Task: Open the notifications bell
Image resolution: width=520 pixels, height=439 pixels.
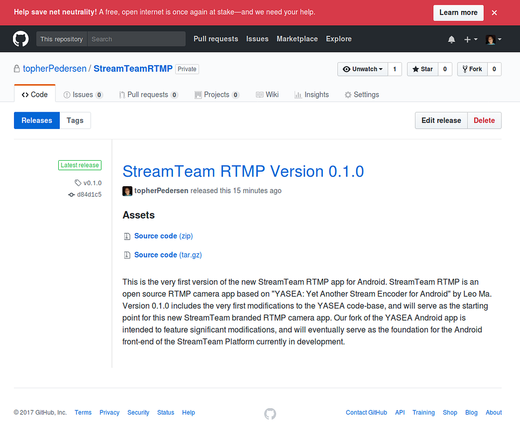Action: 451,40
